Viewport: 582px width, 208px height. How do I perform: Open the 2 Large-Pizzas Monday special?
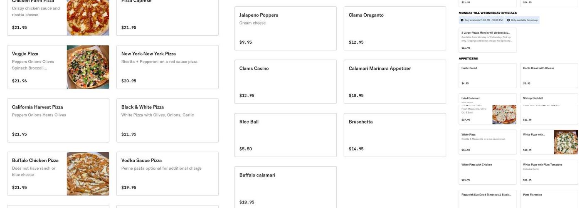(x=487, y=40)
